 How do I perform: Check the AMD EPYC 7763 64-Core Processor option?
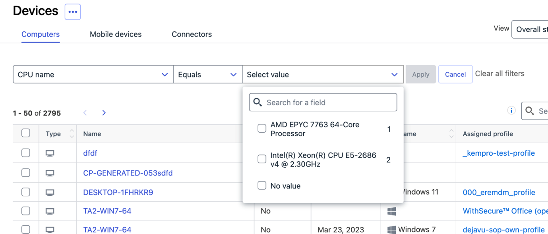coord(262,129)
